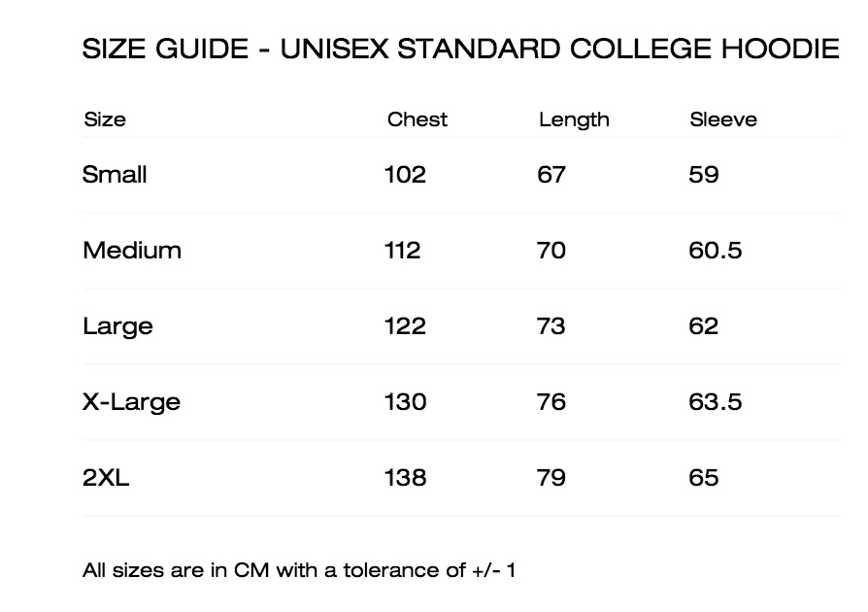Select the X-Large sleeve value 63.5
Screen dimensions: 868x612
pyautogui.click(x=716, y=401)
